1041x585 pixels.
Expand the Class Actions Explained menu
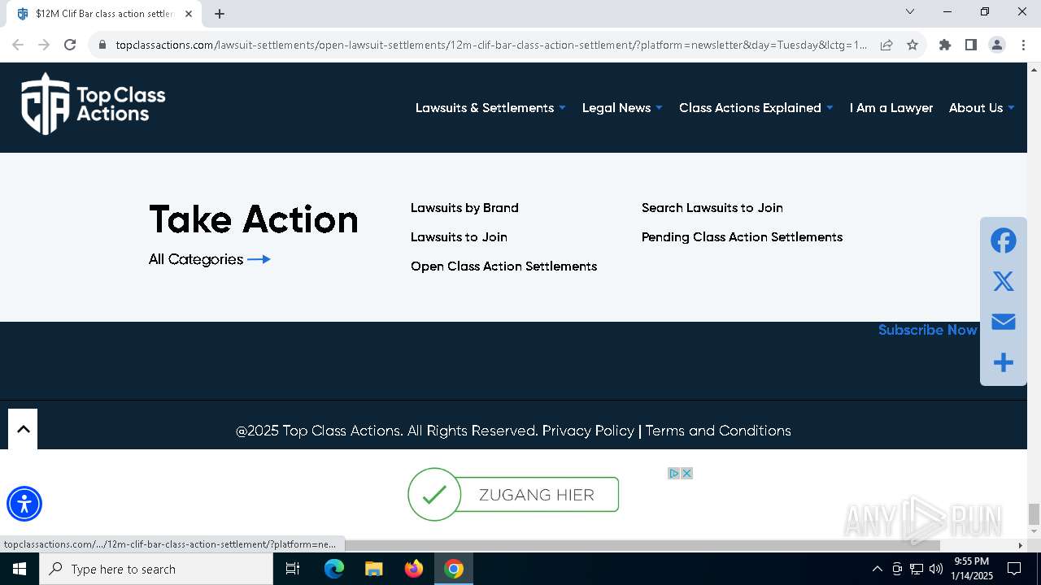point(756,107)
